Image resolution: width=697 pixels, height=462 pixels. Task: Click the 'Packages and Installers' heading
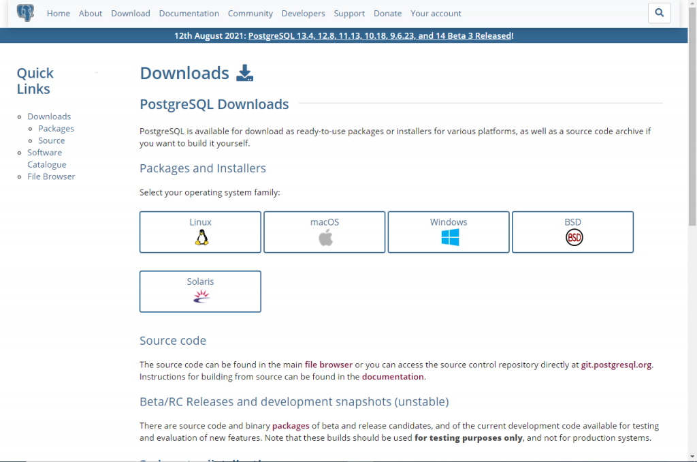point(203,168)
